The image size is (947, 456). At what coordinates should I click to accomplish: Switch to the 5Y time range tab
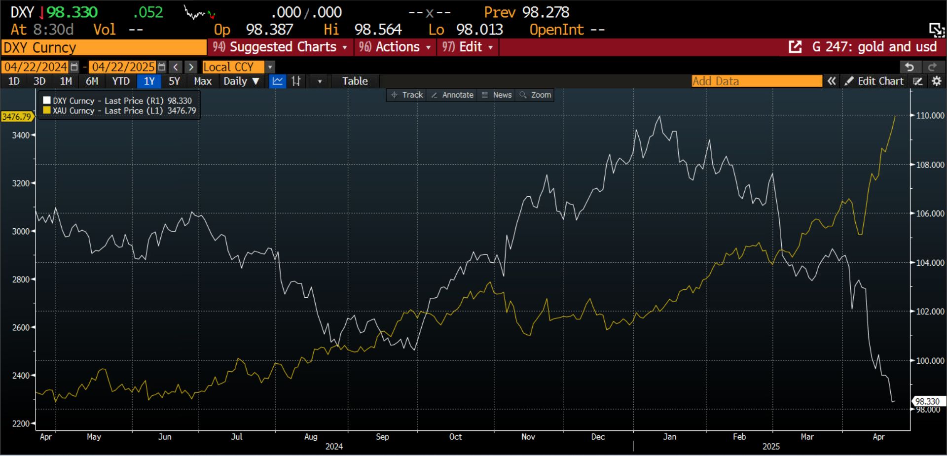[174, 81]
